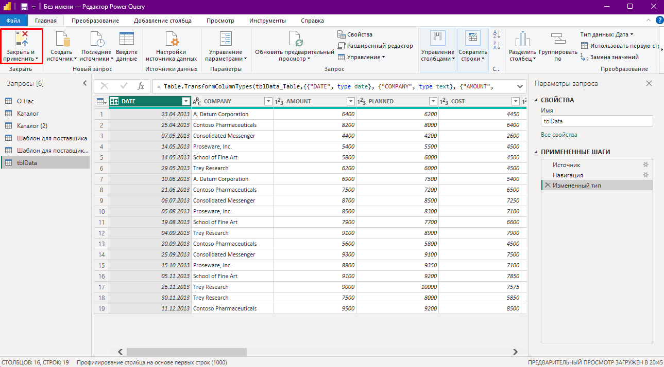Select the Каталог query in list
Image resolution: width=664 pixels, height=367 pixels.
(x=28, y=114)
